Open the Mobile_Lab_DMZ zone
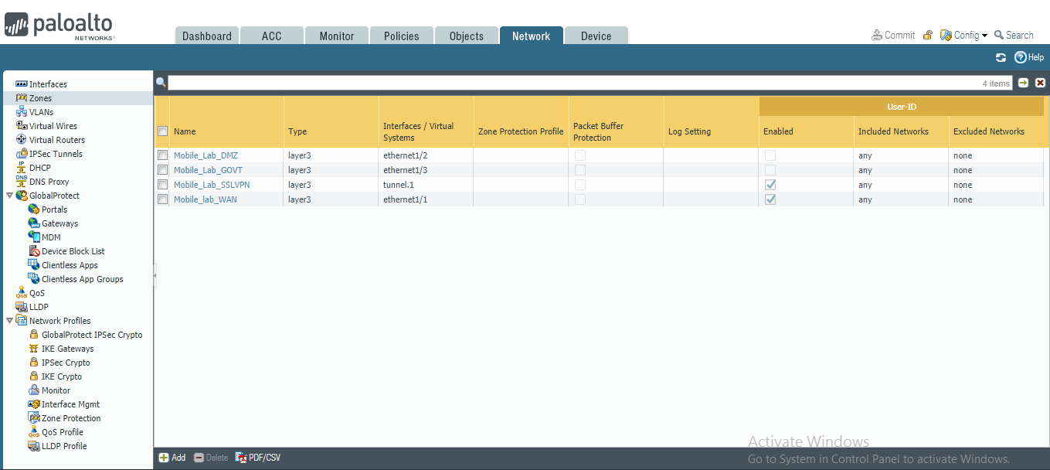Viewport: 1050px width, 470px height. point(206,155)
